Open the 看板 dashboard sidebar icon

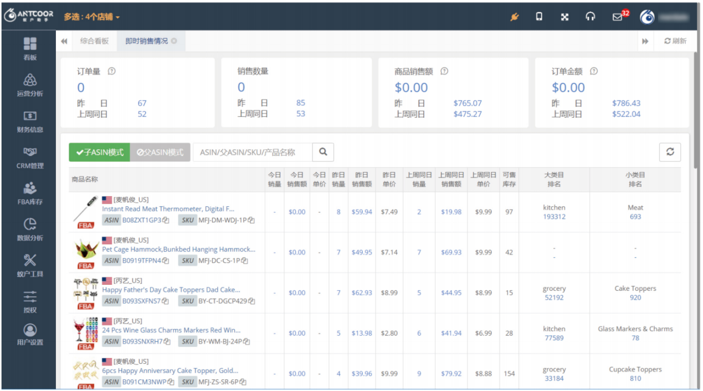pyautogui.click(x=30, y=48)
